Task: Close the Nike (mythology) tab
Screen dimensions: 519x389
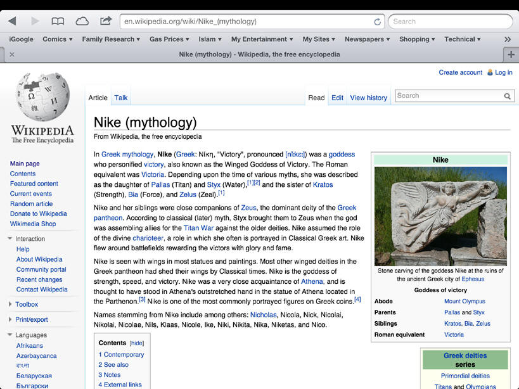Action: click(x=12, y=55)
